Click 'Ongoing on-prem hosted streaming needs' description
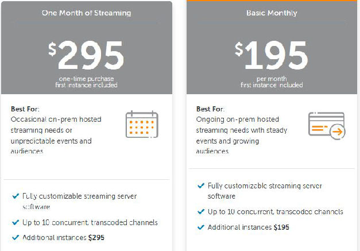Image resolution: width=360 pixels, height=251 pixels. (242, 130)
